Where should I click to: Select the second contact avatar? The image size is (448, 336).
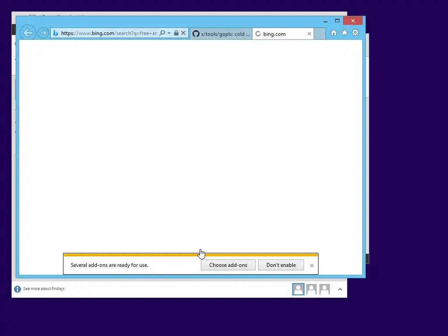pyautogui.click(x=311, y=289)
